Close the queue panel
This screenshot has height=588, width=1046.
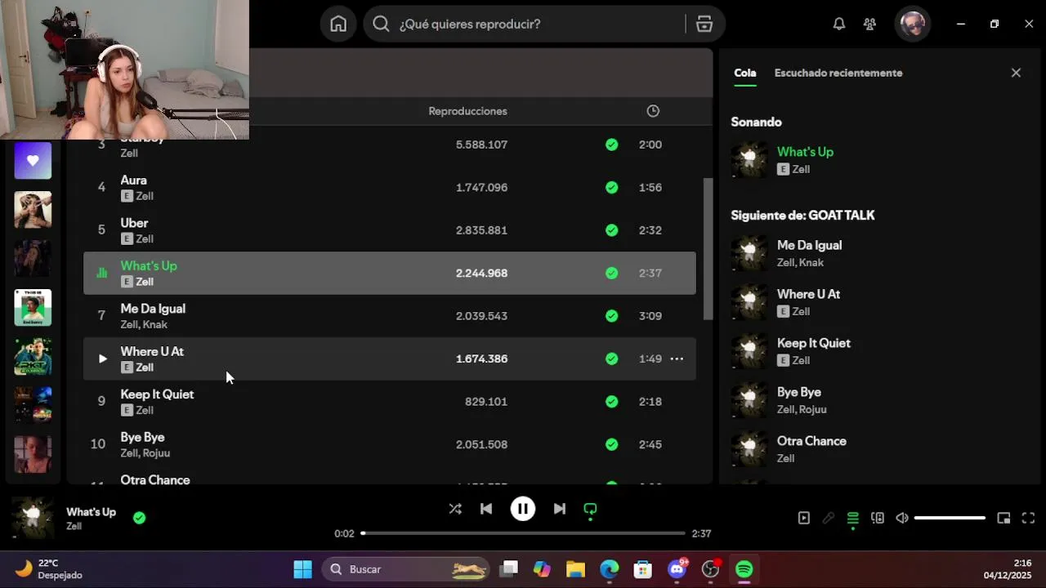point(1016,73)
